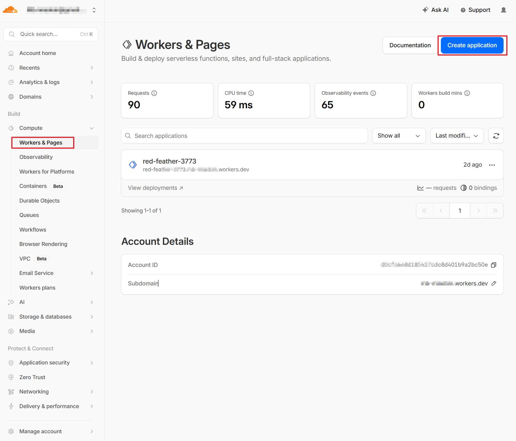Edit the workers.dev subdomain
This screenshot has width=516, height=441.
point(494,283)
